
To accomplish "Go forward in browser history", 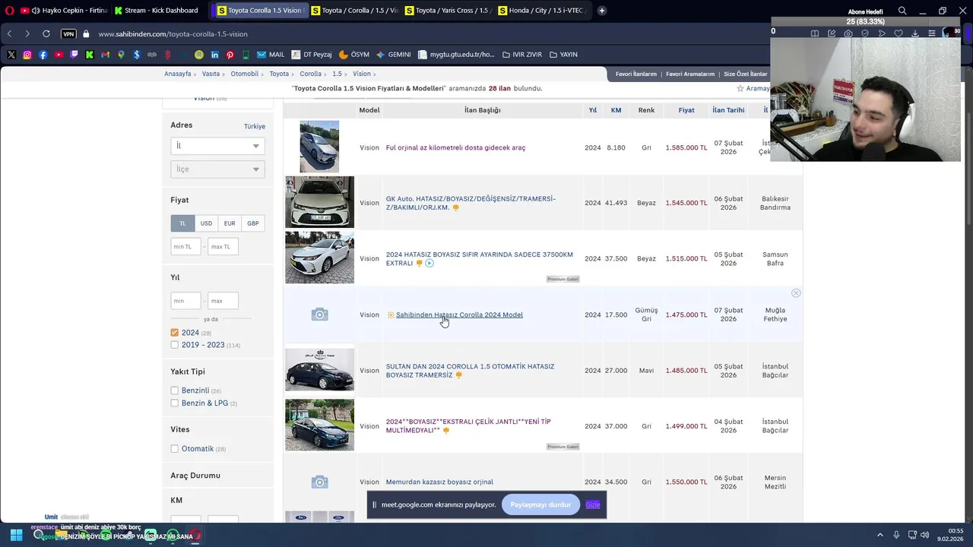I will coord(27,33).
